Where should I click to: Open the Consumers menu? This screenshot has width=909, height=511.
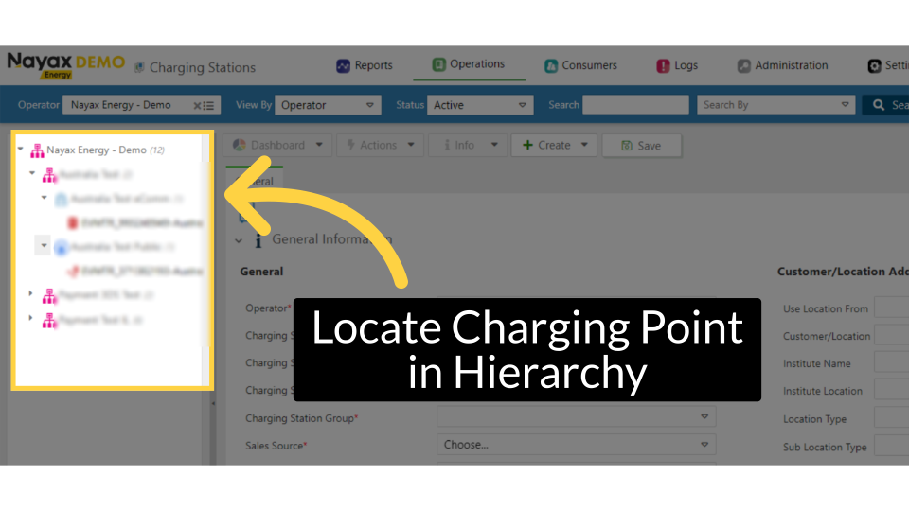click(x=580, y=65)
